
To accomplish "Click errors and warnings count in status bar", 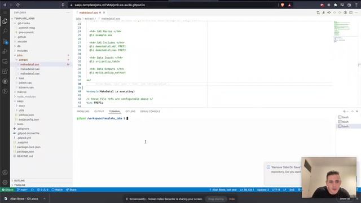I will pos(43,190).
